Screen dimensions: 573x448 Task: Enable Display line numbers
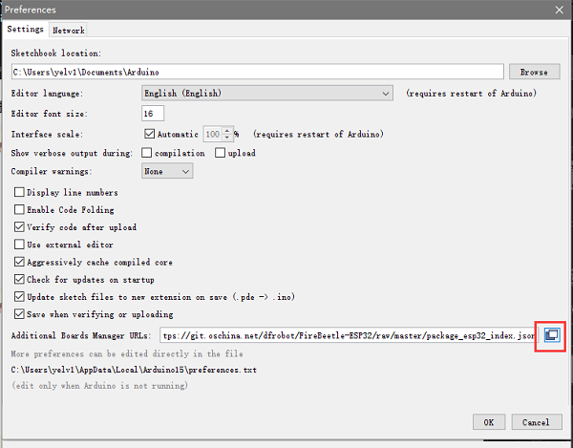tap(19, 192)
